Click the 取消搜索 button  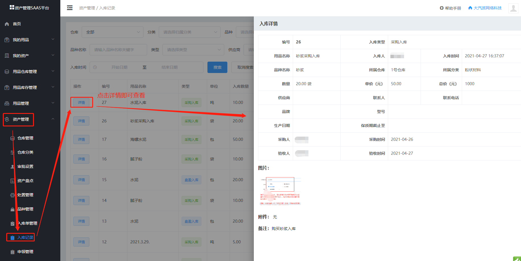tap(243, 67)
